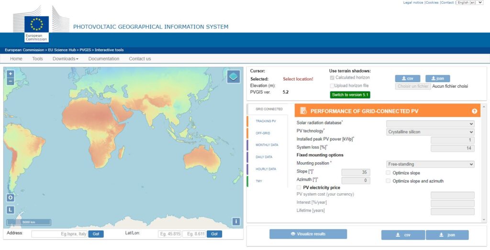The width and height of the screenshot is (490, 250).
Task: Click the calculator icon beside PERFORMANCE title
Action: tap(303, 111)
